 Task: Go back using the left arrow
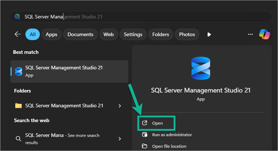[x=18, y=34]
